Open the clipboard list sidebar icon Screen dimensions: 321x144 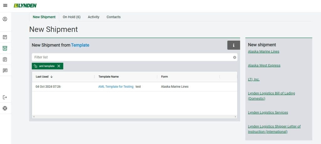click(x=5, y=59)
